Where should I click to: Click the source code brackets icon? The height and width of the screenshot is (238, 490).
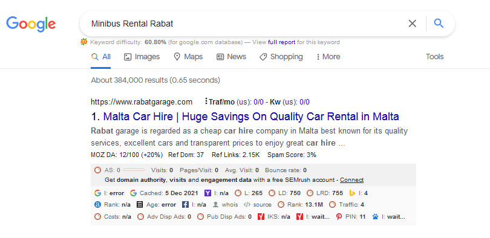[247, 205]
